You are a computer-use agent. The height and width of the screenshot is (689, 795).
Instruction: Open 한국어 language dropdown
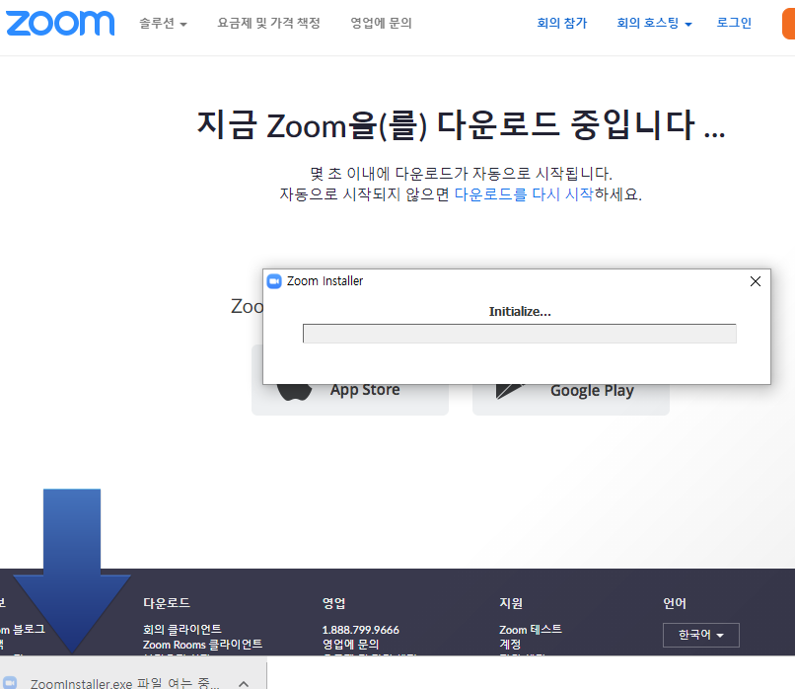pos(700,635)
